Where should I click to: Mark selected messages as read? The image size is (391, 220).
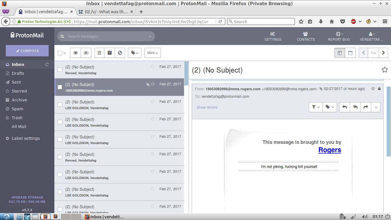(75, 53)
